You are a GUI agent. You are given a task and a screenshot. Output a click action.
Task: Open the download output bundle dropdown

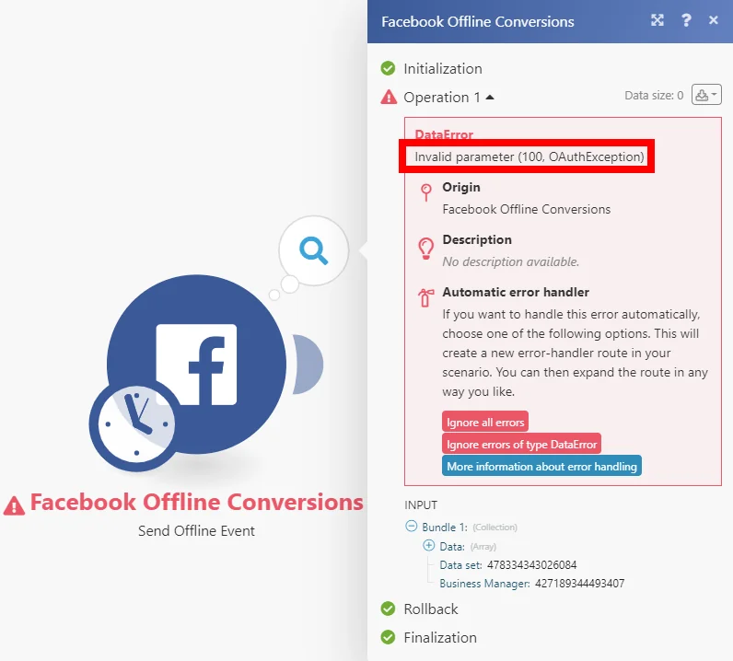tap(706, 95)
